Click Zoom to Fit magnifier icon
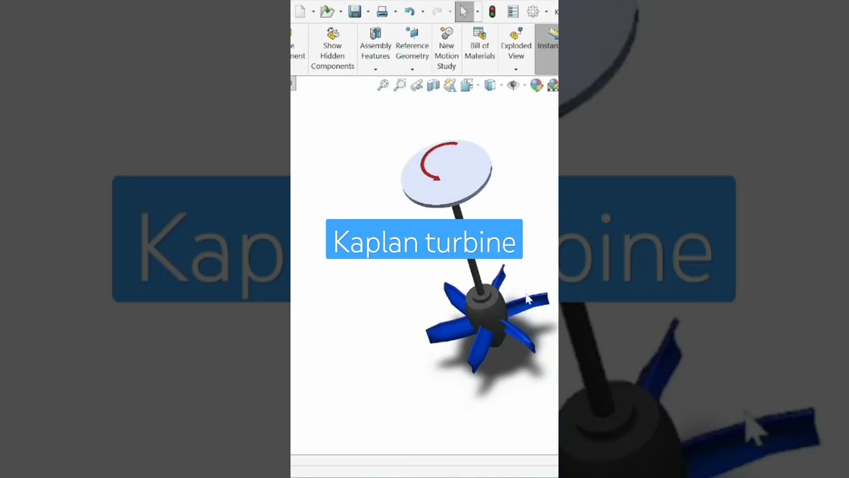849x478 pixels. (383, 85)
